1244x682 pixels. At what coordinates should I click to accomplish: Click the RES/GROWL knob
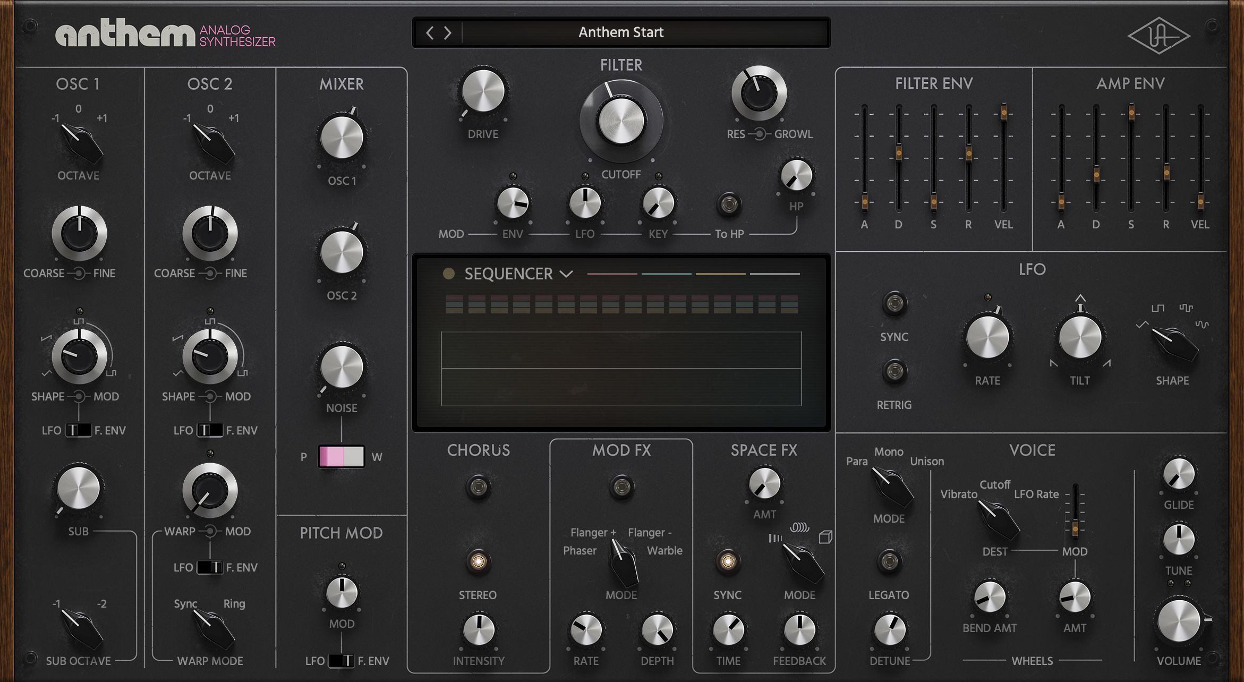tap(759, 93)
